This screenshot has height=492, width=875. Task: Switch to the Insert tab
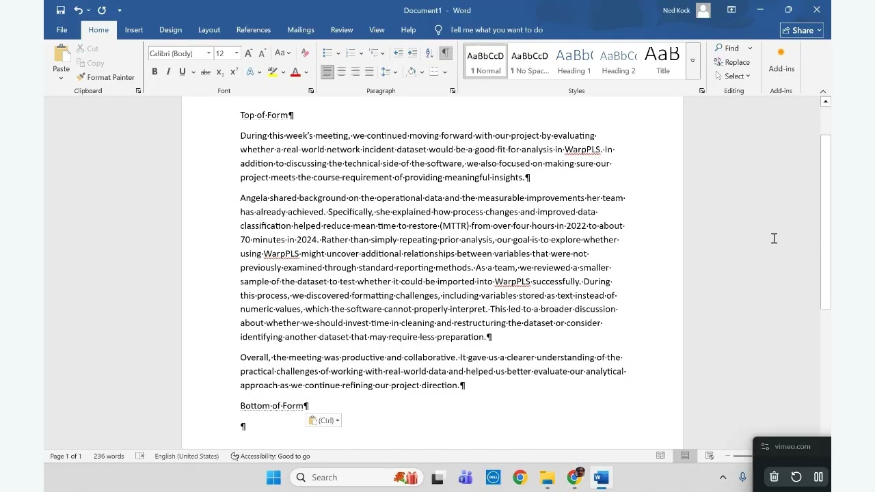[134, 30]
